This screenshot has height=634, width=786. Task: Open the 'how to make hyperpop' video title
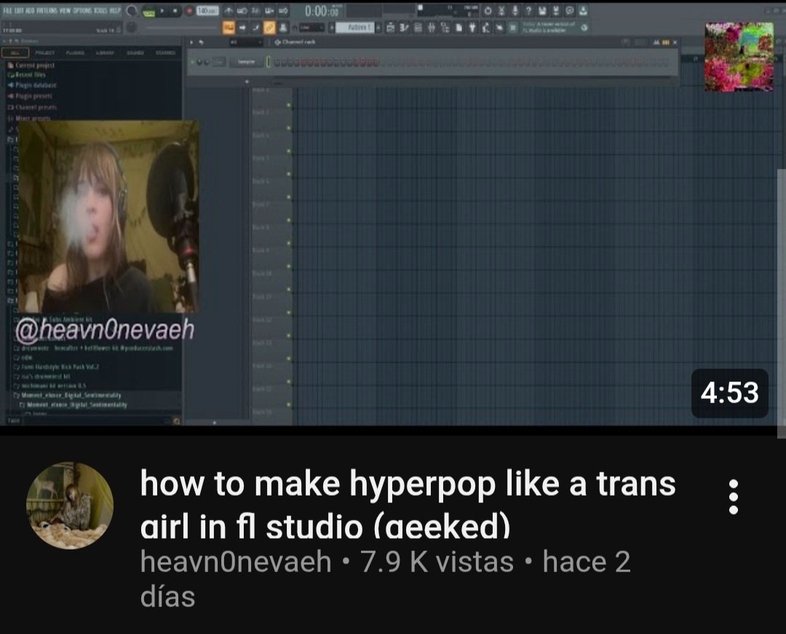408,504
